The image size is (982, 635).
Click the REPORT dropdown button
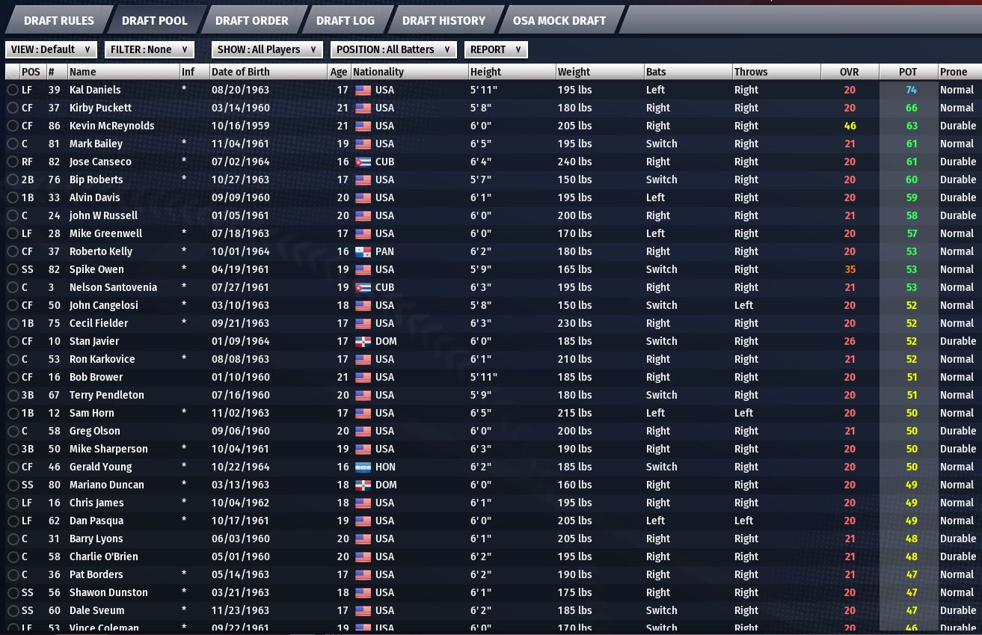tap(496, 49)
